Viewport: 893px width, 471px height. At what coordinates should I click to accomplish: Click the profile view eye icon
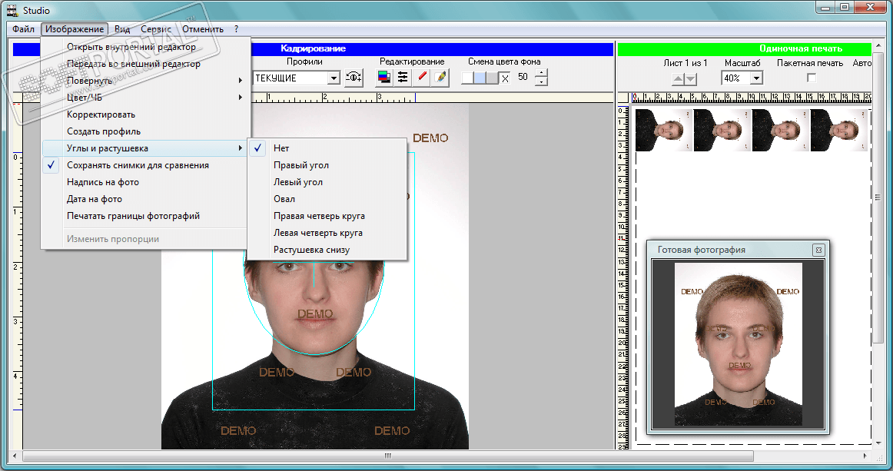click(x=354, y=78)
